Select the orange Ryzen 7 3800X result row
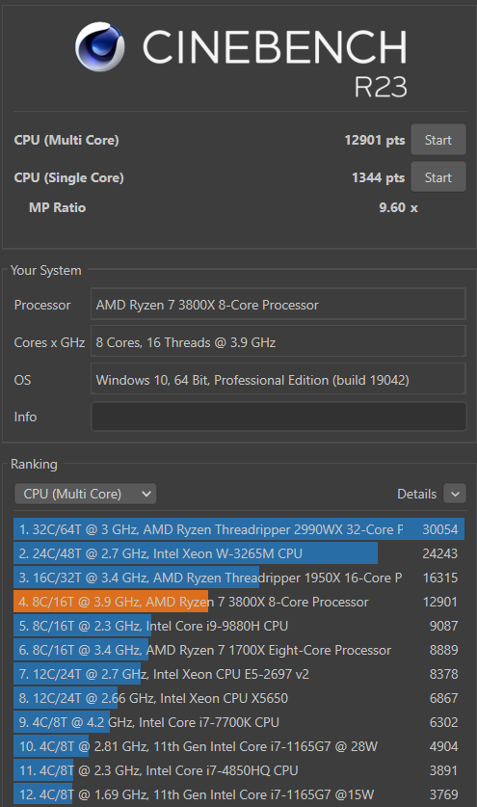The width and height of the screenshot is (477, 807). pos(239,602)
